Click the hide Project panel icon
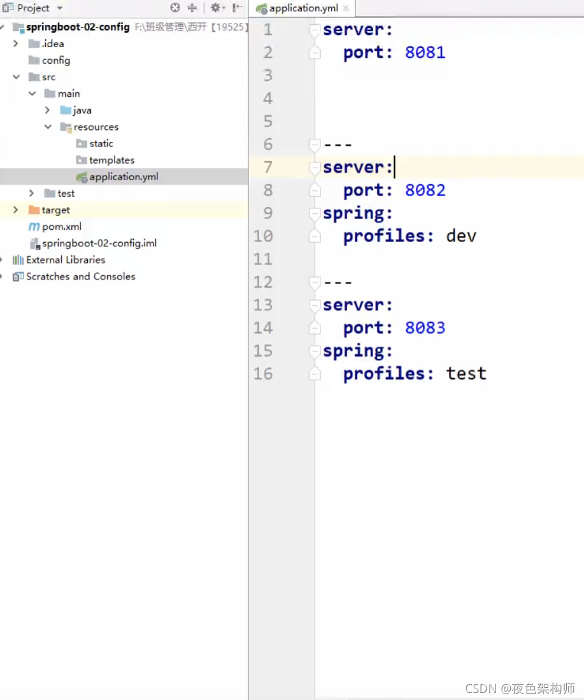The height and width of the screenshot is (700, 584). (x=237, y=8)
